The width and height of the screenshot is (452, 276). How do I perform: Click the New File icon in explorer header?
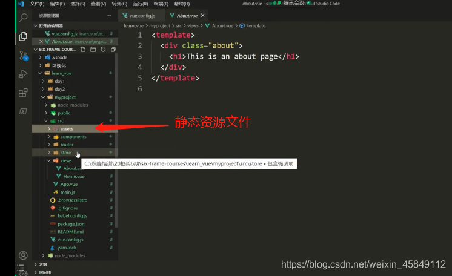pos(83,50)
